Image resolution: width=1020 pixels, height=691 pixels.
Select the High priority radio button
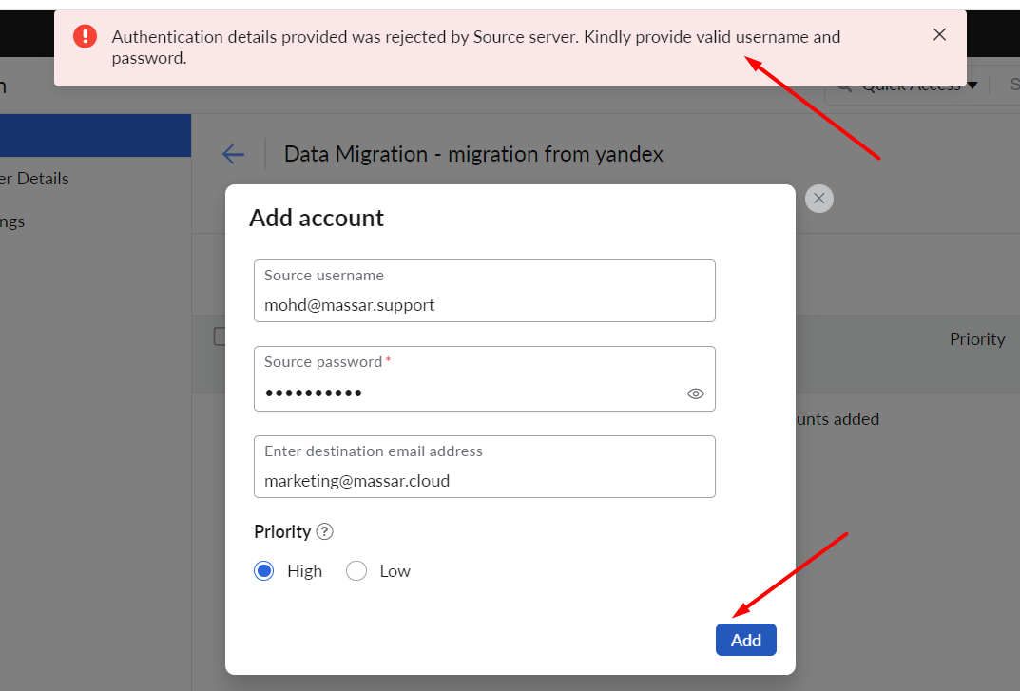tap(264, 571)
